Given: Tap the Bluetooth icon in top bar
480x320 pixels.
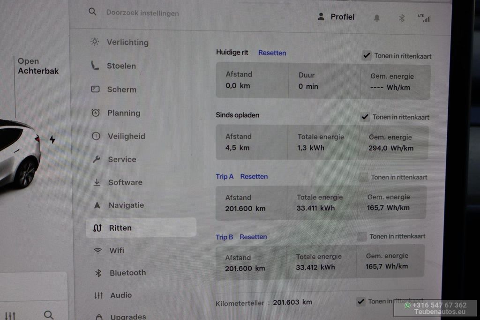Looking at the screenshot, I should pyautogui.click(x=402, y=18).
